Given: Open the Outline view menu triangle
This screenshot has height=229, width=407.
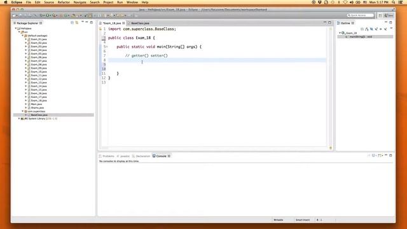Looking at the screenshot, I should tap(391, 29).
